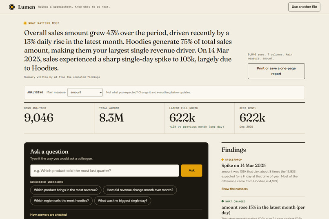Open the Main measure 'amount' dropdown
Image resolution: width=329 pixels, height=219 pixels.
tap(85, 93)
